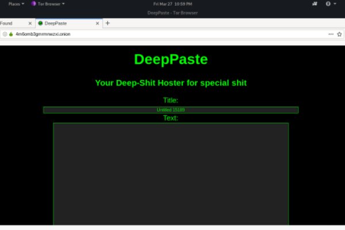The height and width of the screenshot is (230, 345).
Task: Click the DeepPaste heading
Action: point(171,59)
